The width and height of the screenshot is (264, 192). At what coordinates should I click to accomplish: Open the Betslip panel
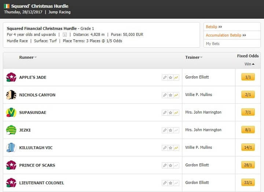point(214,27)
